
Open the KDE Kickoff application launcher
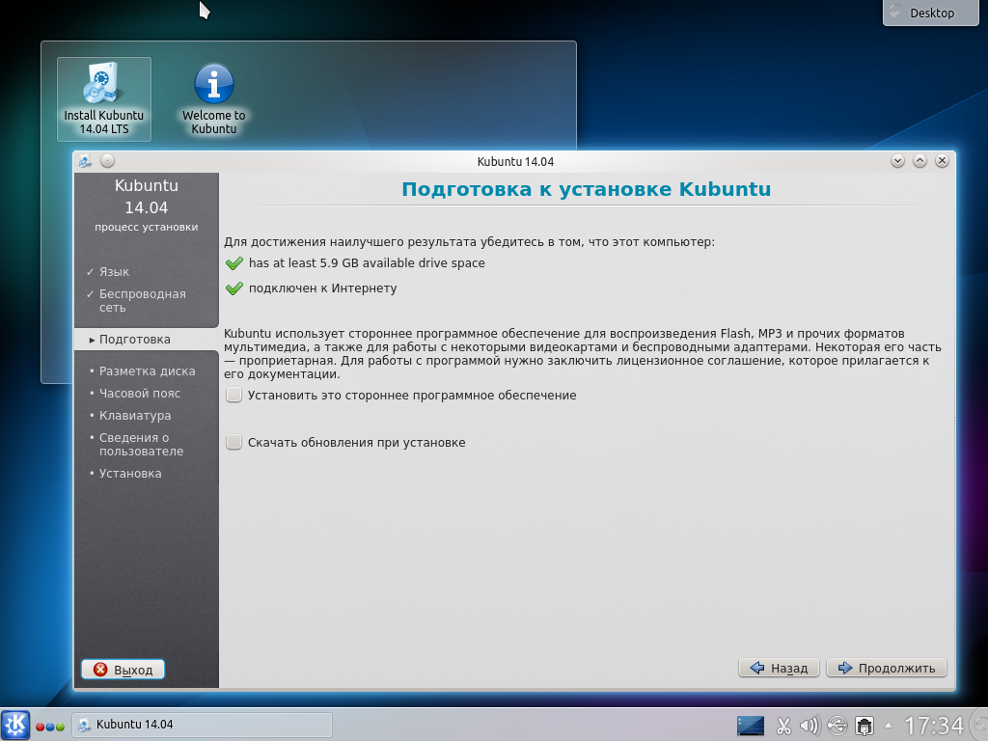click(15, 725)
